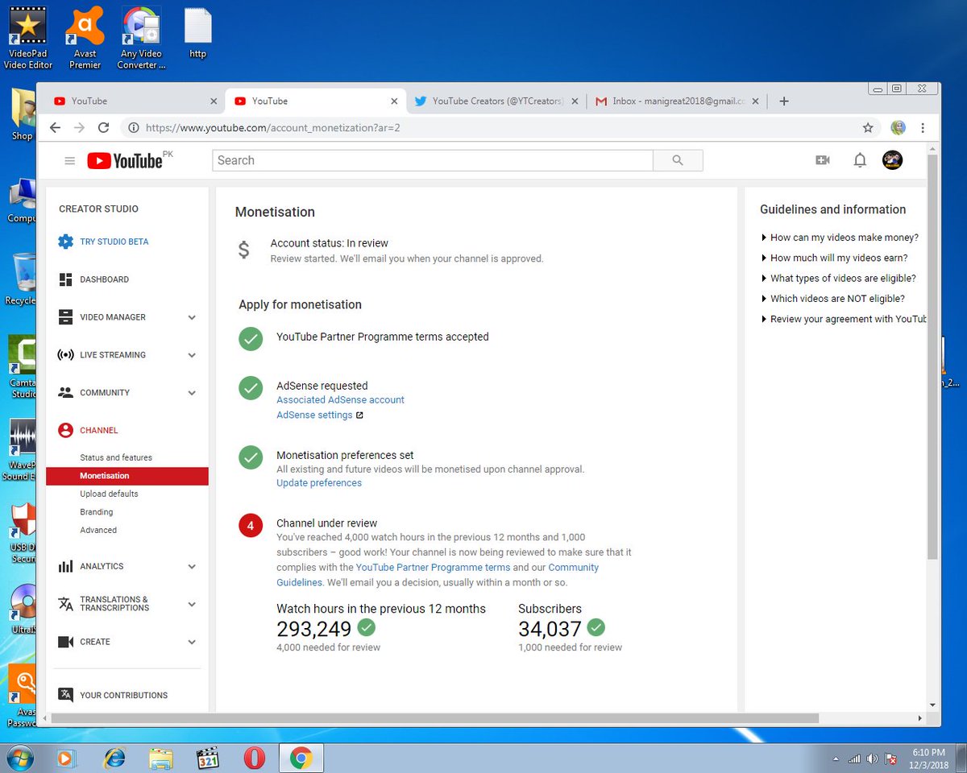Image resolution: width=967 pixels, height=773 pixels.
Task: Click the site information icon in address bar
Action: point(134,127)
